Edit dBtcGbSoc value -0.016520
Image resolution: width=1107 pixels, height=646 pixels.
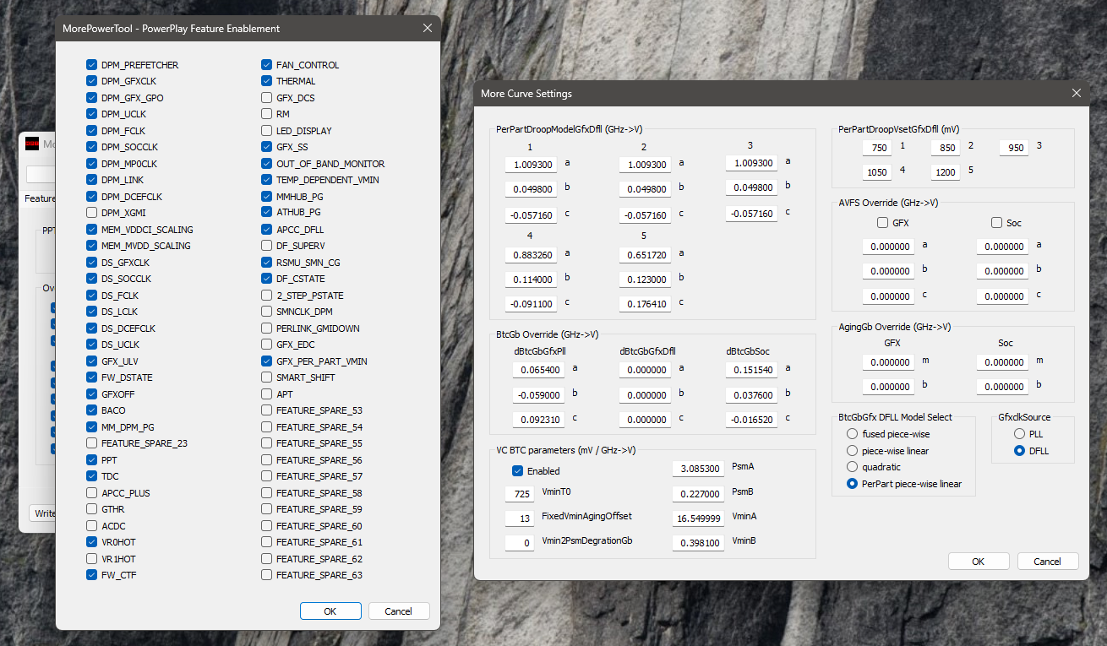[x=751, y=419]
